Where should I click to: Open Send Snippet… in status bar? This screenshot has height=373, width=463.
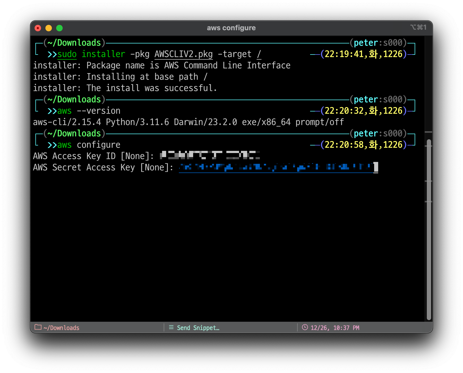click(198, 328)
